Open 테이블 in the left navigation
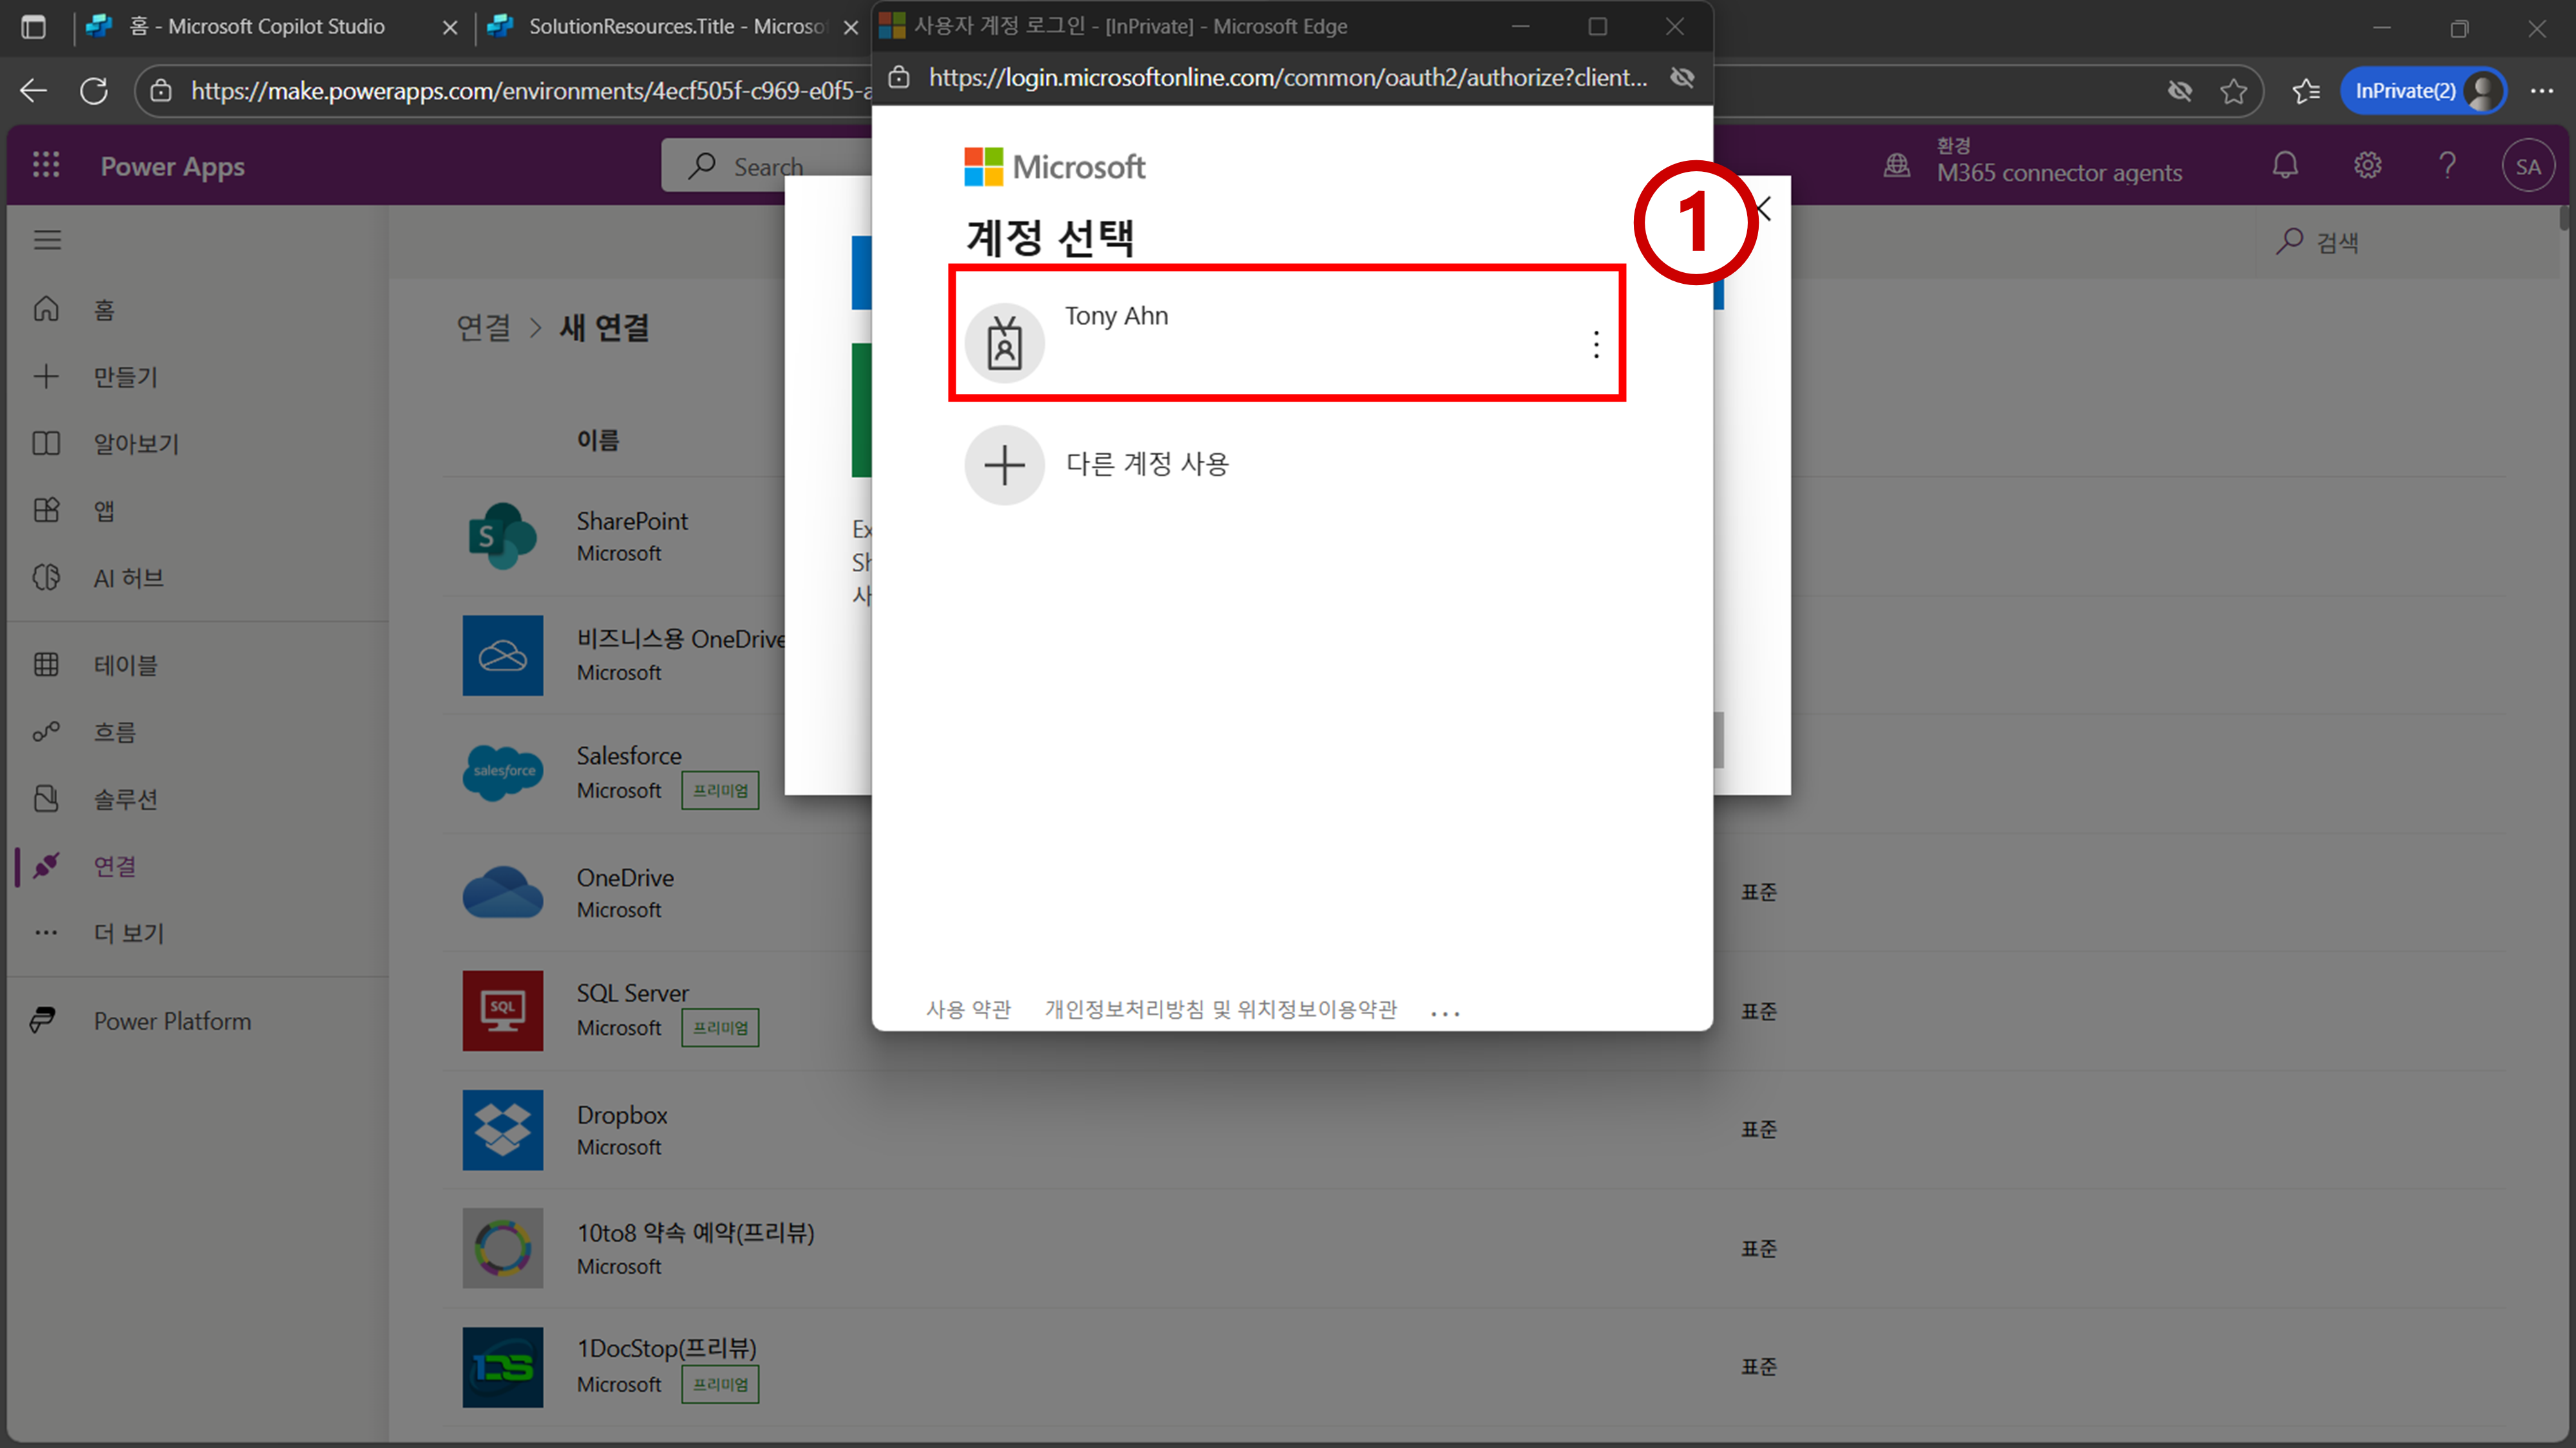Viewport: 2576px width, 1448px height. point(125,665)
